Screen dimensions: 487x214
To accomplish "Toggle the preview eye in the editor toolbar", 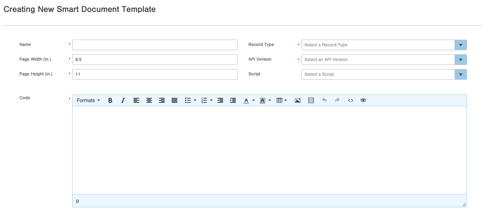I will pos(363,100).
